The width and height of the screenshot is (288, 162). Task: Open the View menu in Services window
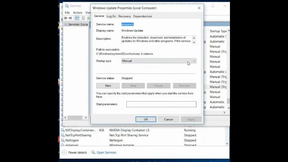tap(88, 13)
